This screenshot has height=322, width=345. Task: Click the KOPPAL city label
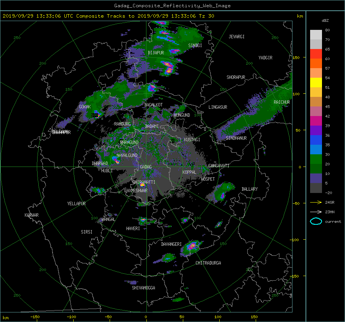(x=189, y=172)
